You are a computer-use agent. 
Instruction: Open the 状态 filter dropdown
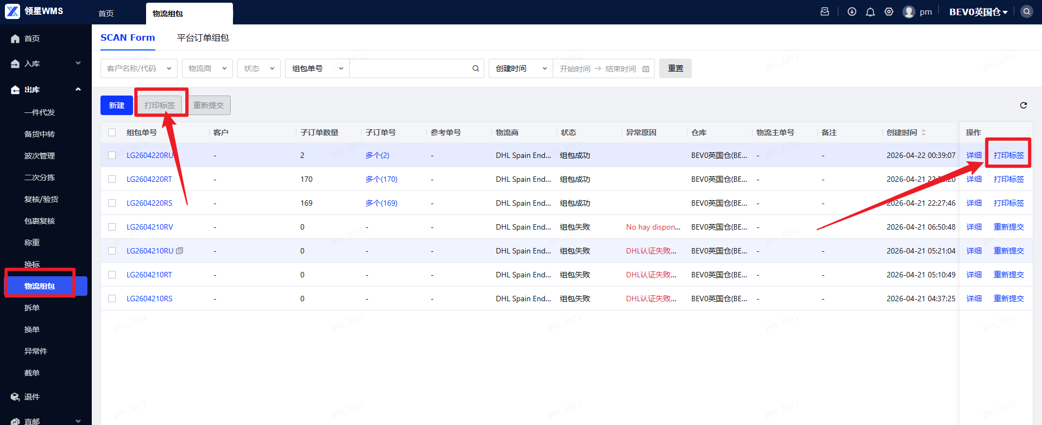coord(259,68)
